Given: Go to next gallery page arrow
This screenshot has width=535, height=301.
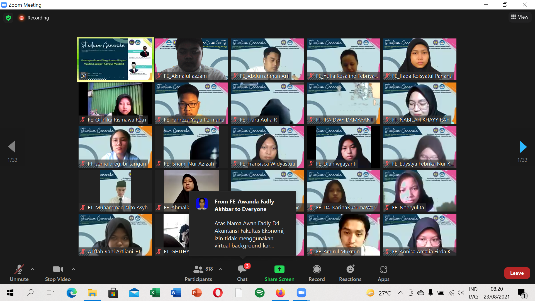Looking at the screenshot, I should pos(523,147).
